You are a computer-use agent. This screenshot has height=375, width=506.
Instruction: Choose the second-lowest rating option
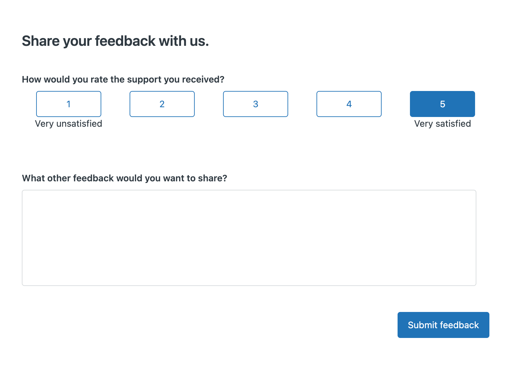(x=162, y=104)
